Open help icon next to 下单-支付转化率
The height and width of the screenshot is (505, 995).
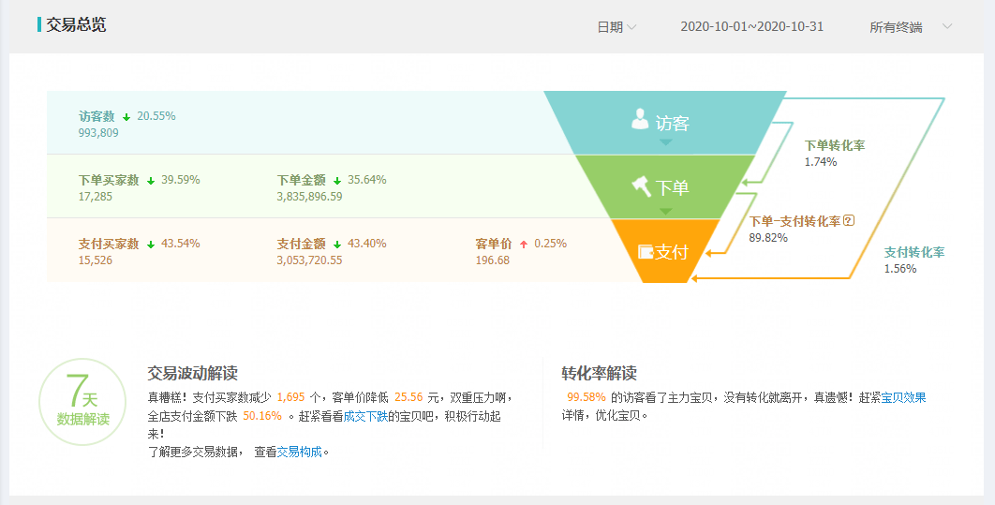pos(849,221)
